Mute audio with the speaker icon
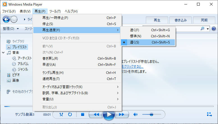 (x=135, y=114)
